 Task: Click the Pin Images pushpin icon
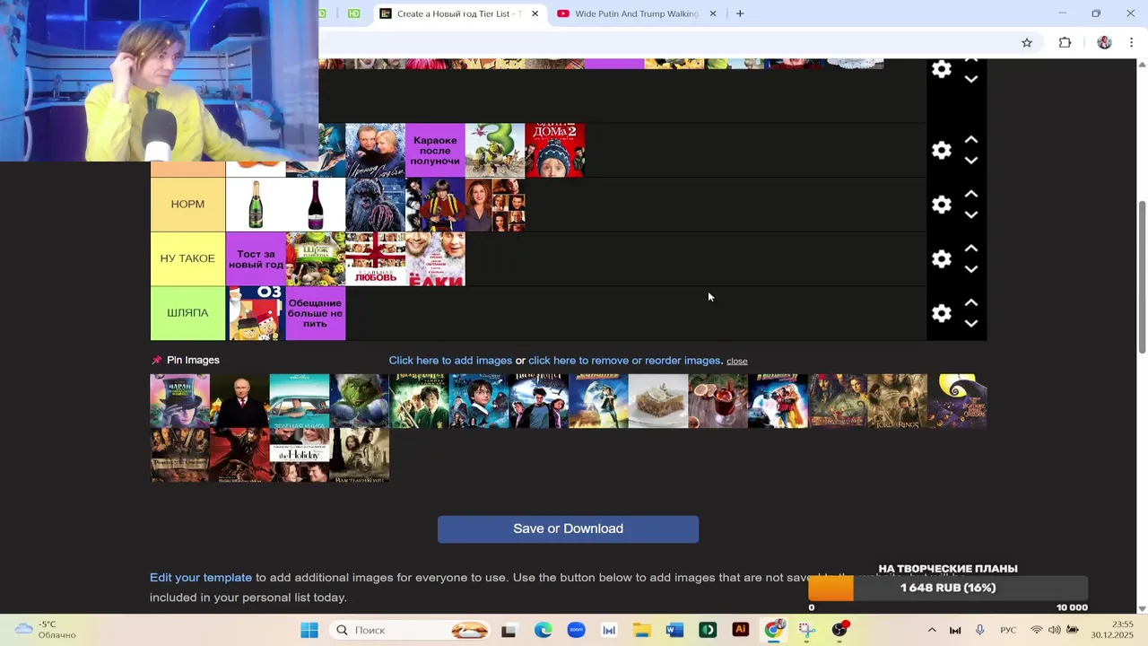click(x=157, y=360)
